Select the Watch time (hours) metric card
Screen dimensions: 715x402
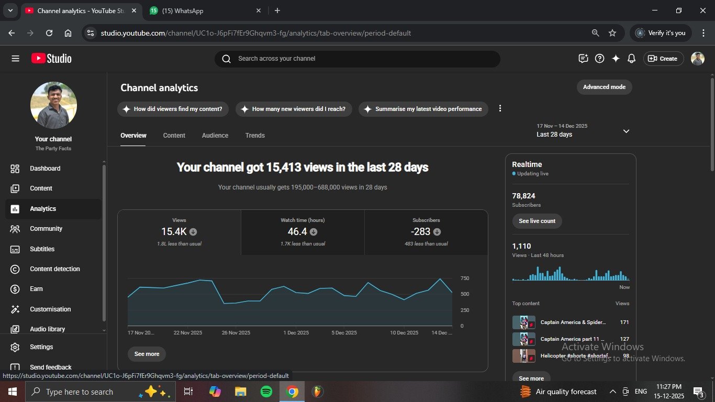tap(303, 232)
